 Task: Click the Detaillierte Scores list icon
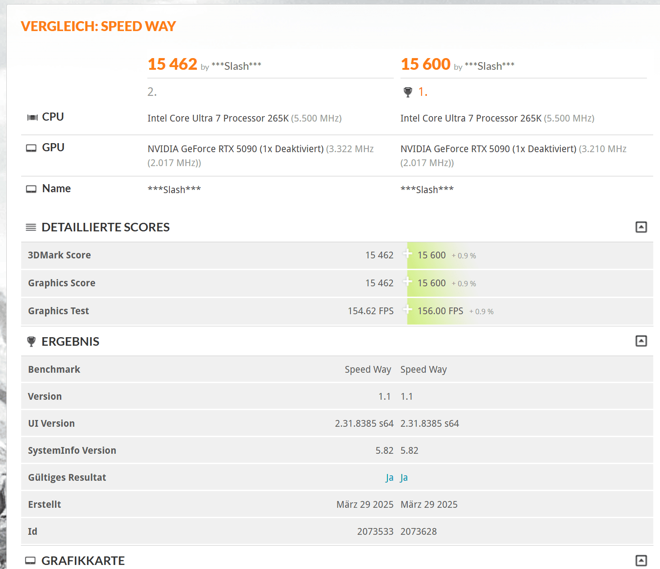tap(31, 227)
